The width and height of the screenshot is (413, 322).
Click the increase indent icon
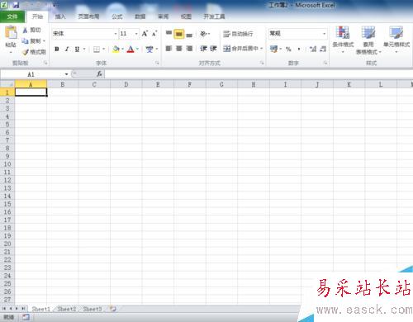coord(213,49)
